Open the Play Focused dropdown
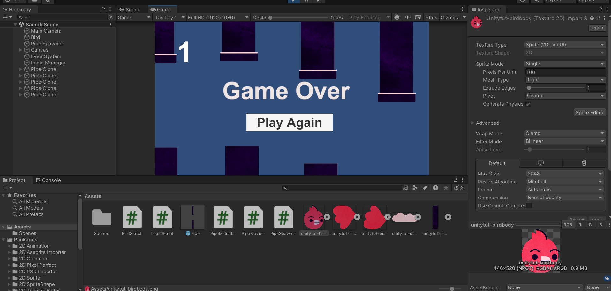Screen dimensions: 611x291 (x=369, y=17)
